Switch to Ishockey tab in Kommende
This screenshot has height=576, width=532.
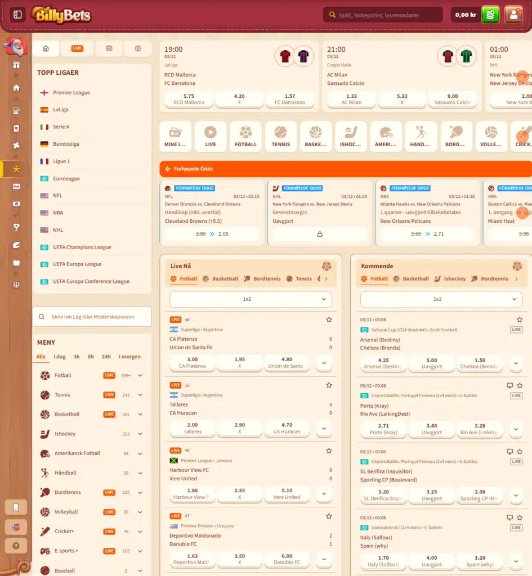pyautogui.click(x=450, y=279)
